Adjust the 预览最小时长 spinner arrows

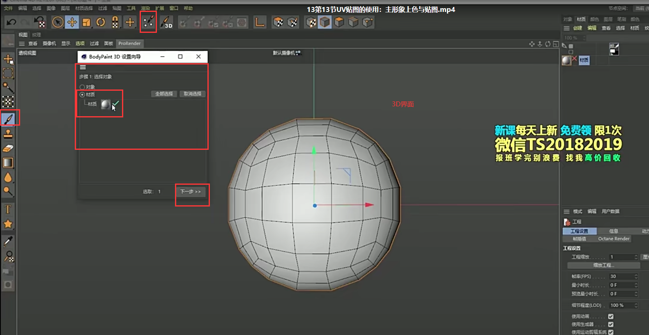(636, 294)
